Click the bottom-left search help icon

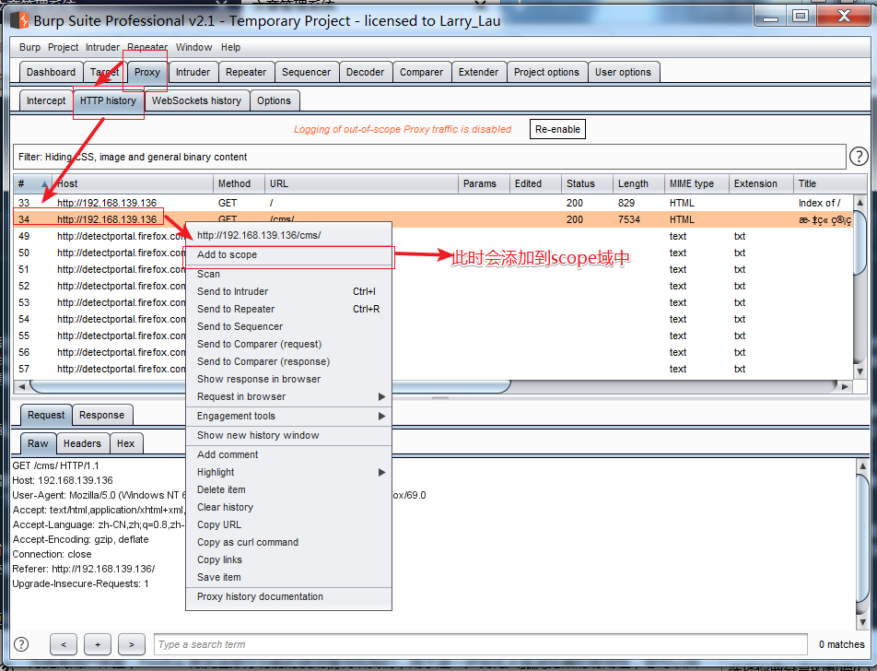pyautogui.click(x=21, y=644)
